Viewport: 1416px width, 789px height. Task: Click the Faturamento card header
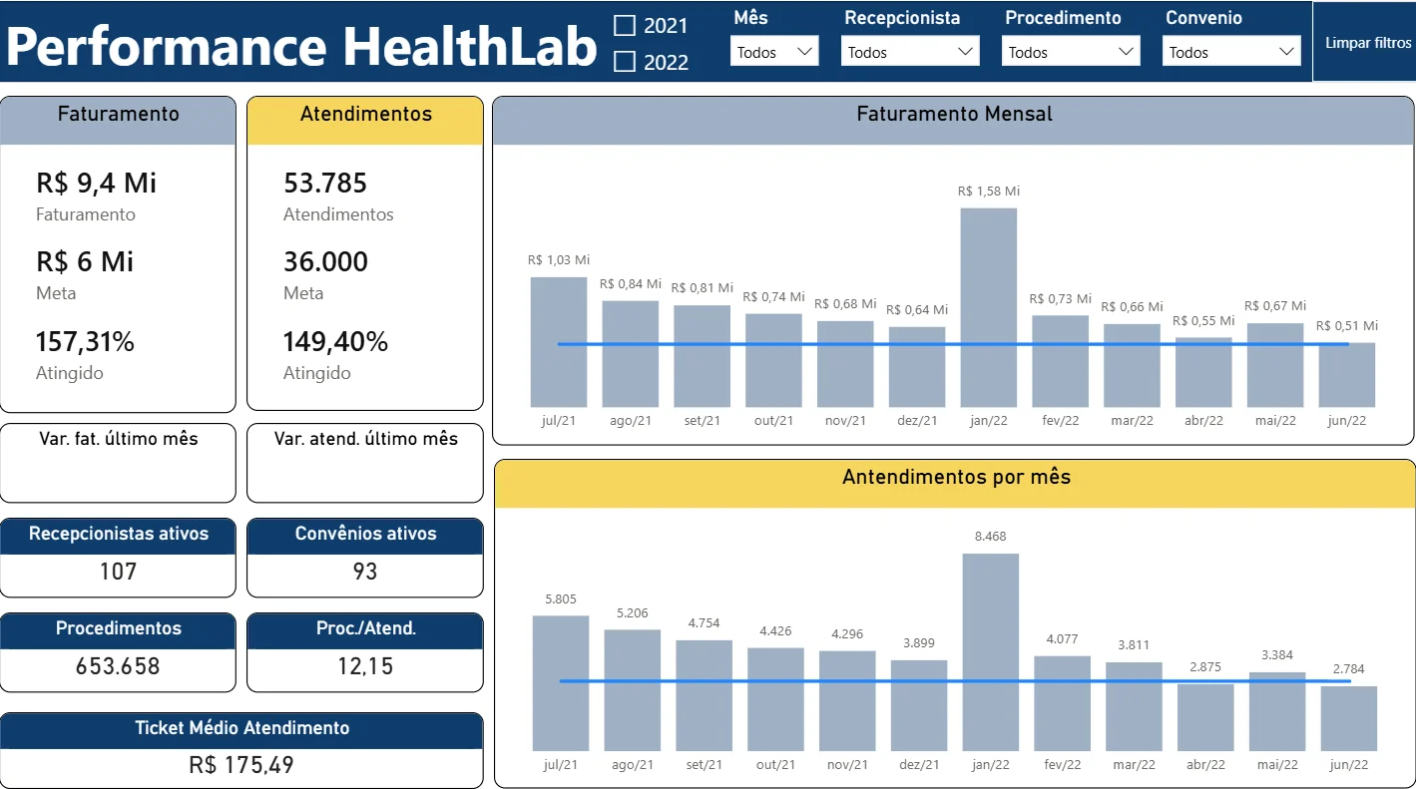click(118, 121)
